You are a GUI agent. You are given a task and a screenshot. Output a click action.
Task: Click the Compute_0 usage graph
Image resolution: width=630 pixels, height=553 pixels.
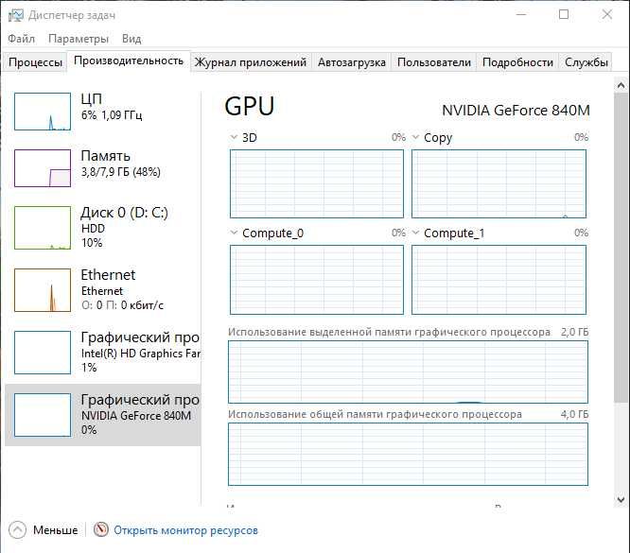(x=317, y=280)
